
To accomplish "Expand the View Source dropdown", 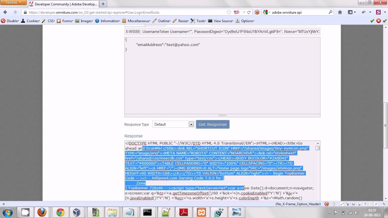I will click(x=221, y=21).
